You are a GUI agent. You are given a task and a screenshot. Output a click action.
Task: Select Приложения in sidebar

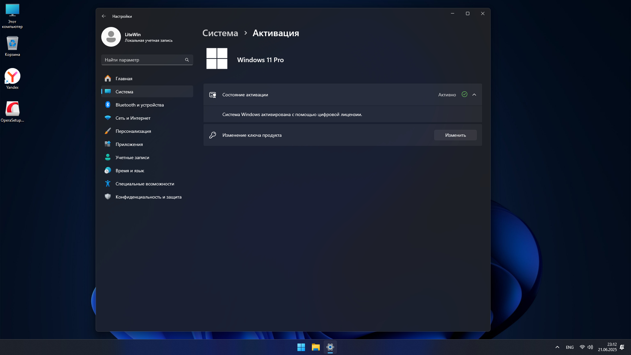click(x=129, y=144)
